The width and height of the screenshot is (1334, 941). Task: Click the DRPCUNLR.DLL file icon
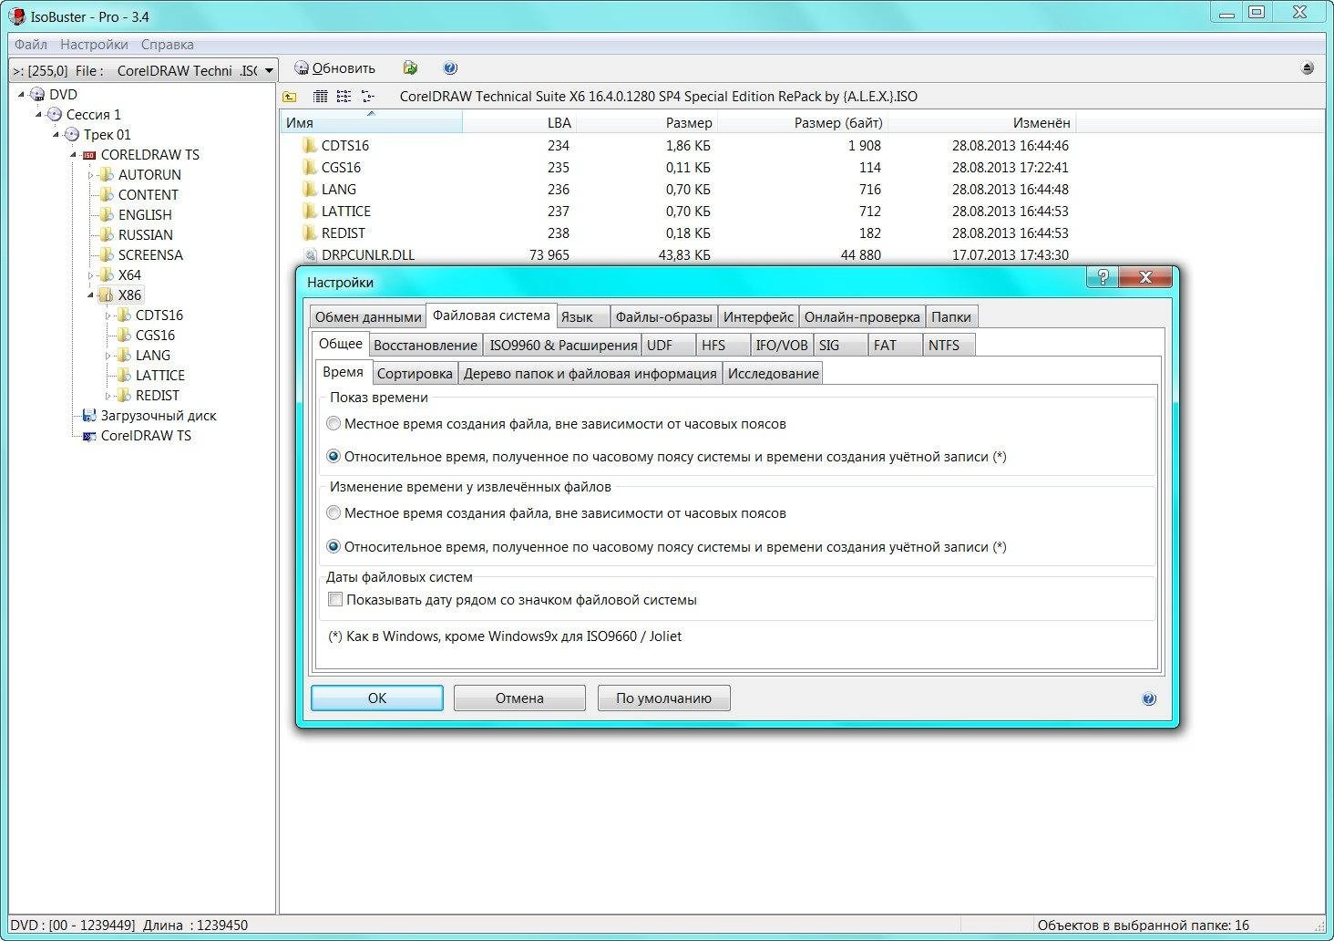point(310,255)
